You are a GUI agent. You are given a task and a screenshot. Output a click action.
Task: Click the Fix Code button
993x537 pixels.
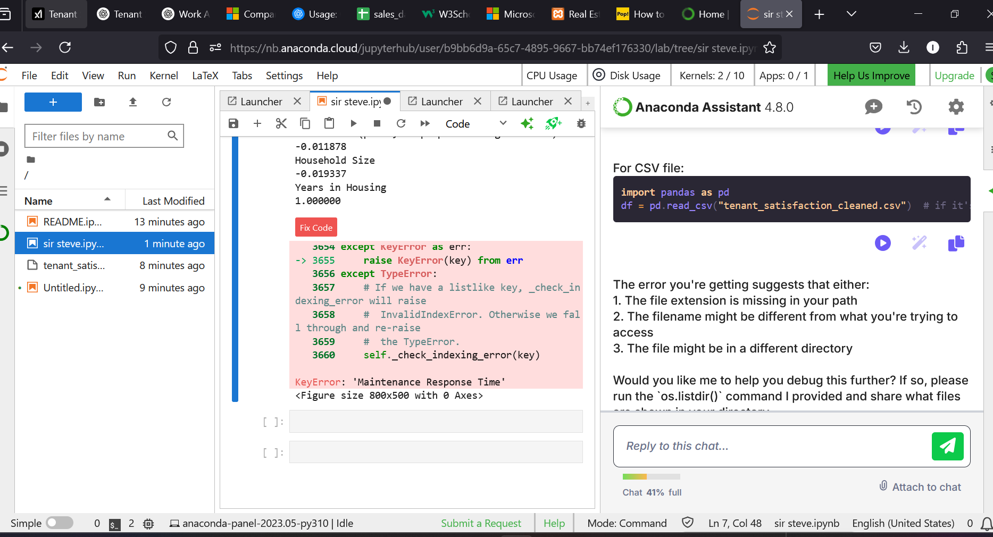pyautogui.click(x=316, y=228)
